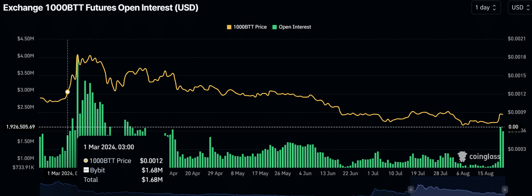Click the 1,926,505.69 crosshair value label

pyautogui.click(x=21, y=127)
